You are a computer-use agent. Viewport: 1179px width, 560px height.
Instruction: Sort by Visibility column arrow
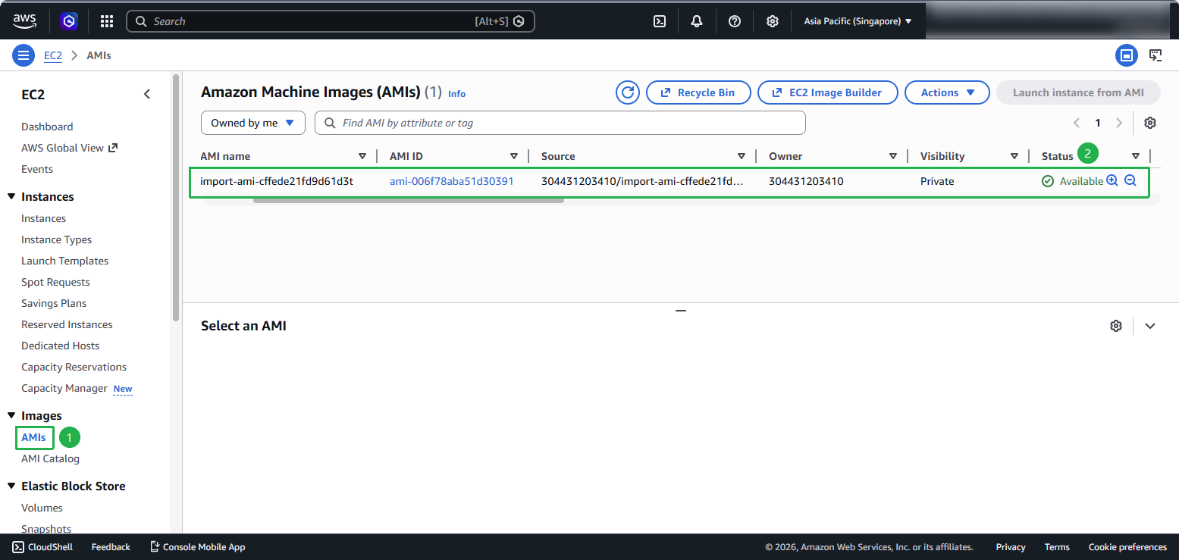(x=1014, y=156)
